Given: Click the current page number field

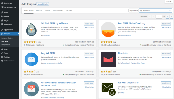Looking at the screenshot, I should tap(159, 17).
